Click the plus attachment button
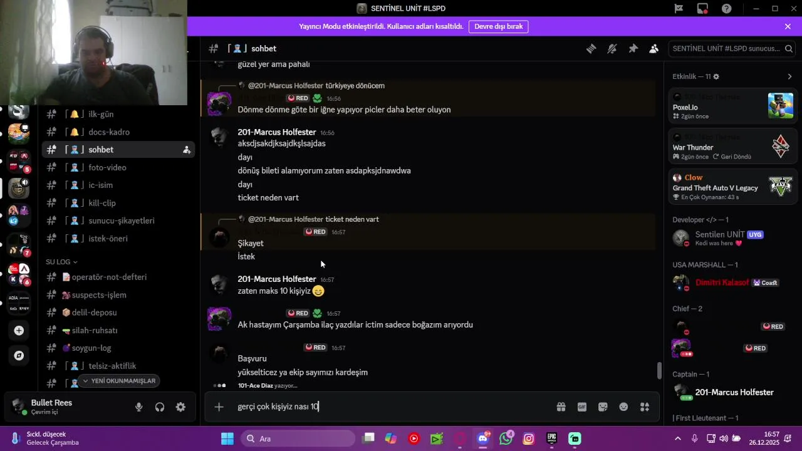This screenshot has height=451, width=802. pos(219,407)
